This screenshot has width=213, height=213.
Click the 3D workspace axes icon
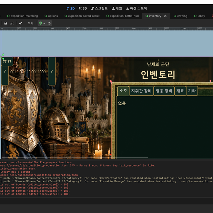[x=80, y=8]
